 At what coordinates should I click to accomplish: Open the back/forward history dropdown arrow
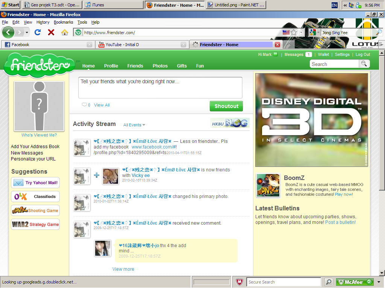pos(27,32)
